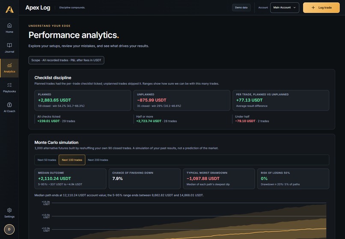The width and height of the screenshot is (345, 239).
Task: Click the Checklist discipline heading
Action: pos(53,78)
